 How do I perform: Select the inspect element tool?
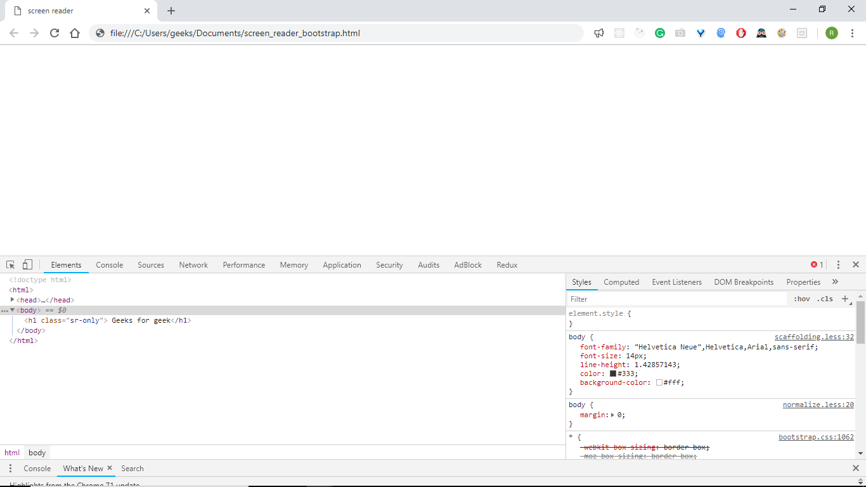(10, 264)
